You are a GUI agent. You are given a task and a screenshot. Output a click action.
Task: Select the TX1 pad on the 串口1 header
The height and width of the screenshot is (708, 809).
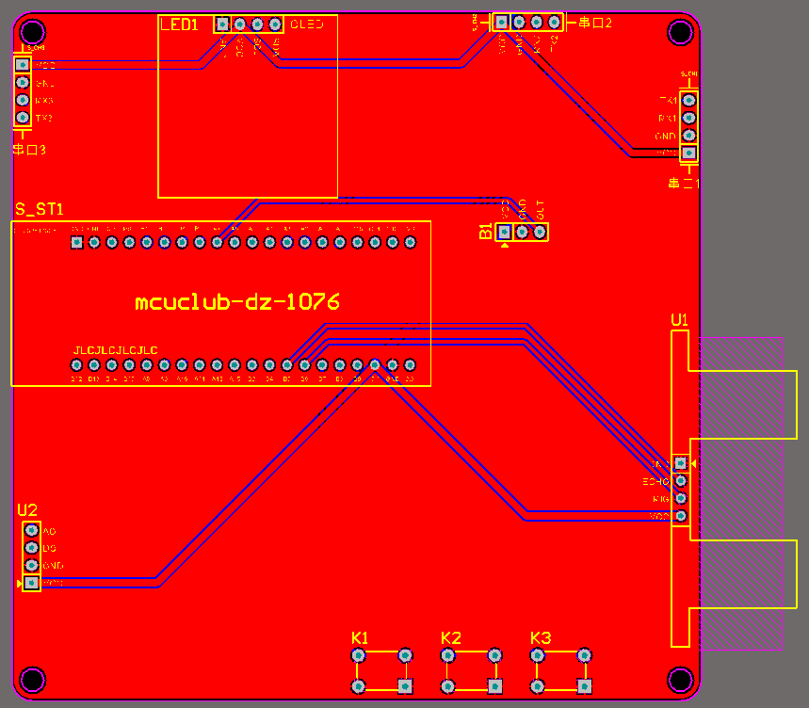coord(688,100)
